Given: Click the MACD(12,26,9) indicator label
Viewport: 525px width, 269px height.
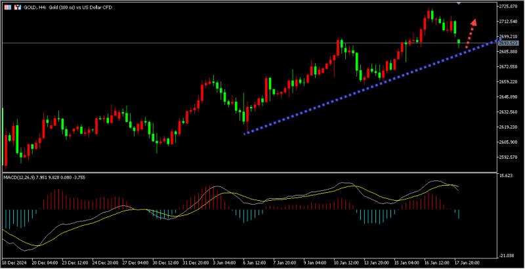Looking at the screenshot, I should point(22,177).
